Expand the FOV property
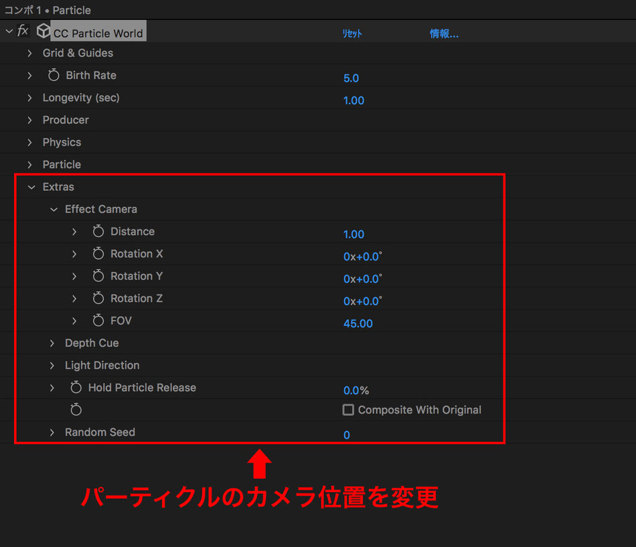 pos(74,321)
